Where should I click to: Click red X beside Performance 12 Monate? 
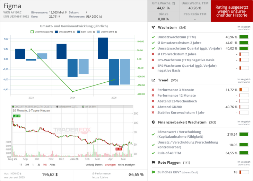pos(153,96)
